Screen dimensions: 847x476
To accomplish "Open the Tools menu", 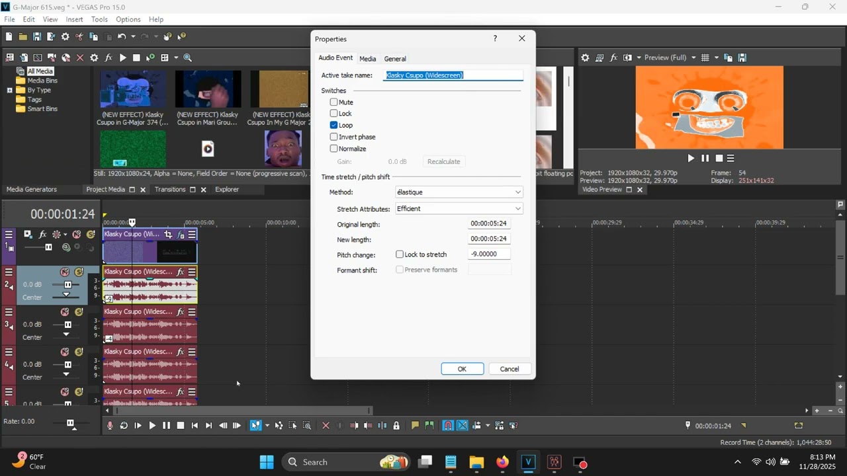I will (99, 20).
